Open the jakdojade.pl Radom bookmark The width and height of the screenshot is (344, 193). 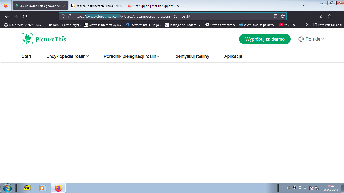pyautogui.click(x=183, y=25)
